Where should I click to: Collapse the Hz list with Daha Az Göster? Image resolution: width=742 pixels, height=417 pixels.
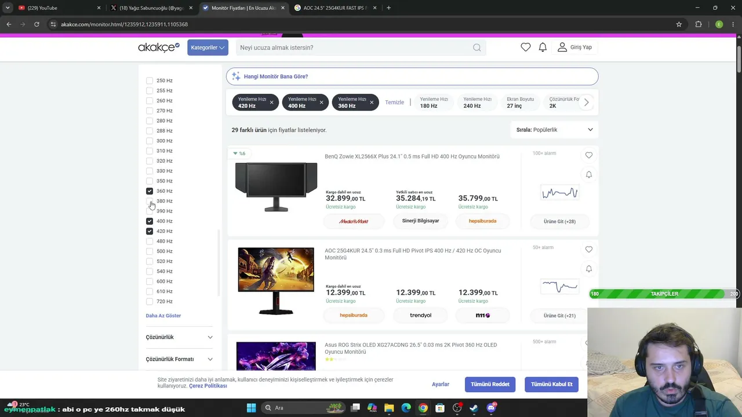coord(163,316)
